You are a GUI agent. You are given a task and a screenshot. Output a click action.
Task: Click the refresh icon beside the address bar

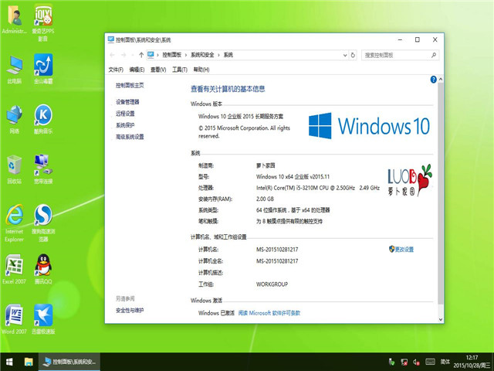[353, 55]
